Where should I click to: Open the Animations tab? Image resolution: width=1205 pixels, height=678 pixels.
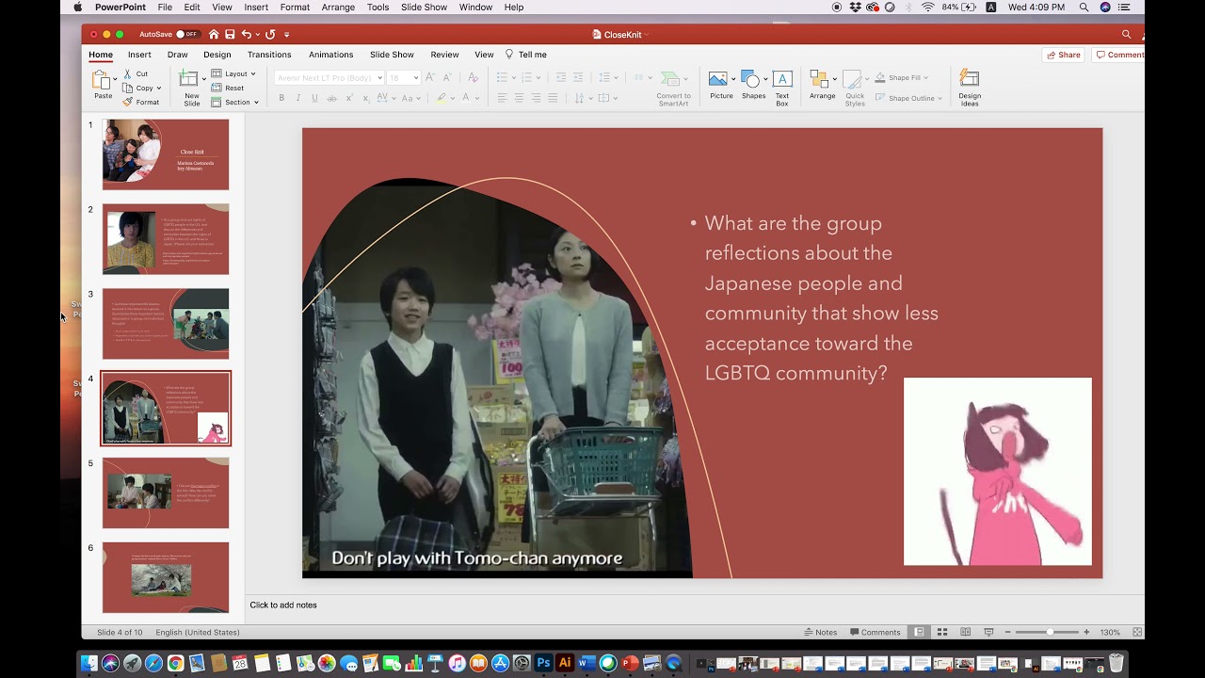pos(331,55)
